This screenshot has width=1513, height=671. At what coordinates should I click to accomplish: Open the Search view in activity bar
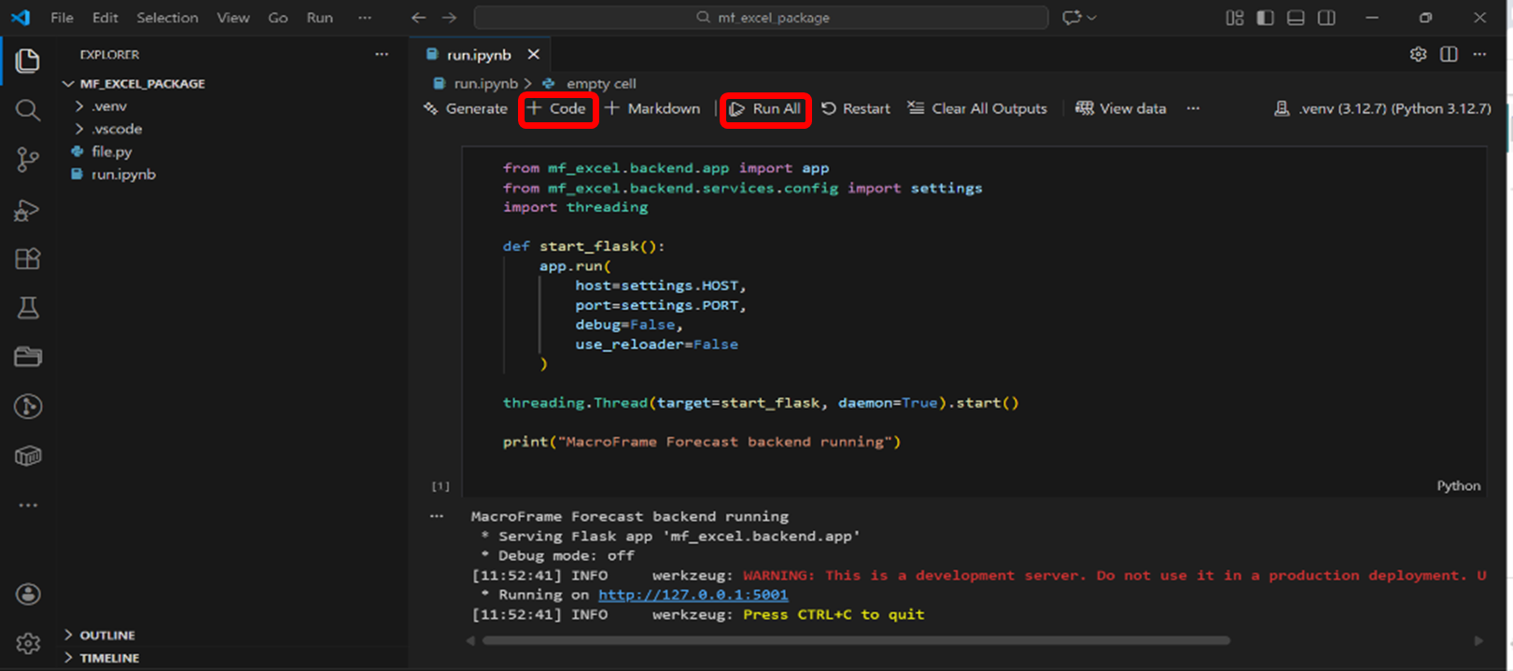click(x=27, y=110)
